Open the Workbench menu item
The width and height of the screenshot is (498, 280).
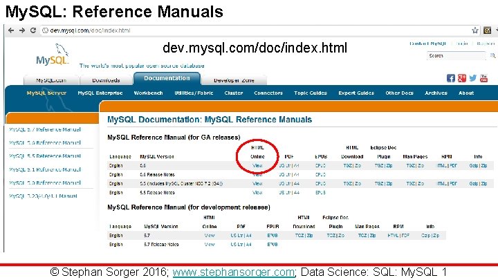148,93
